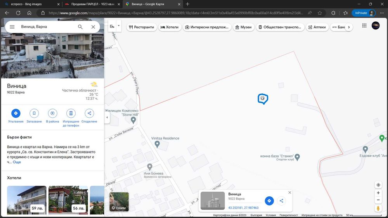Click the blue selected location marker
This screenshot has width=388, height=218.
(x=263, y=99)
